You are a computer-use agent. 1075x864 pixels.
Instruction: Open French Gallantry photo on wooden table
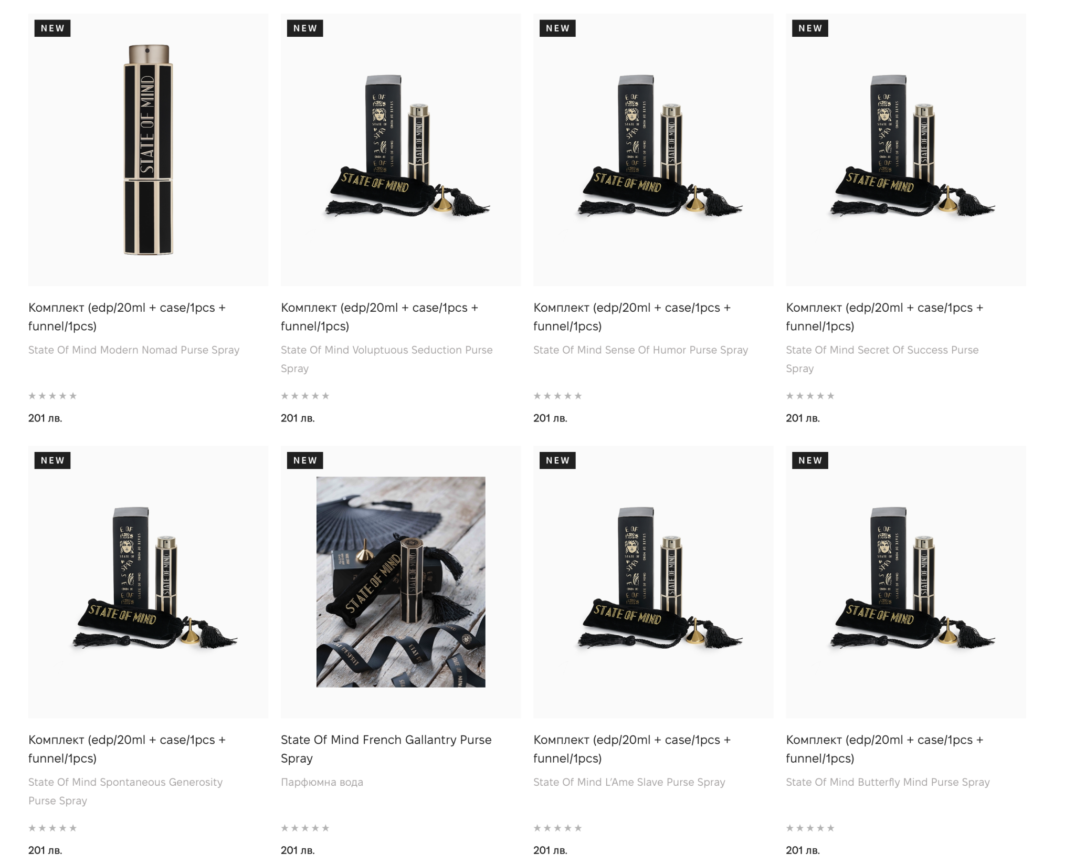click(401, 582)
